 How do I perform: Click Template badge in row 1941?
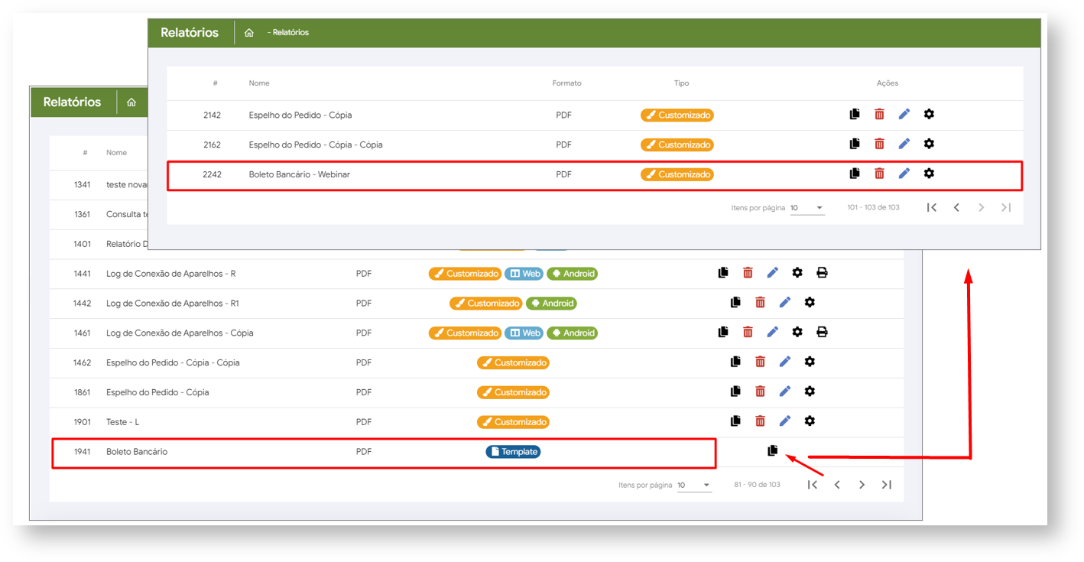coord(513,452)
